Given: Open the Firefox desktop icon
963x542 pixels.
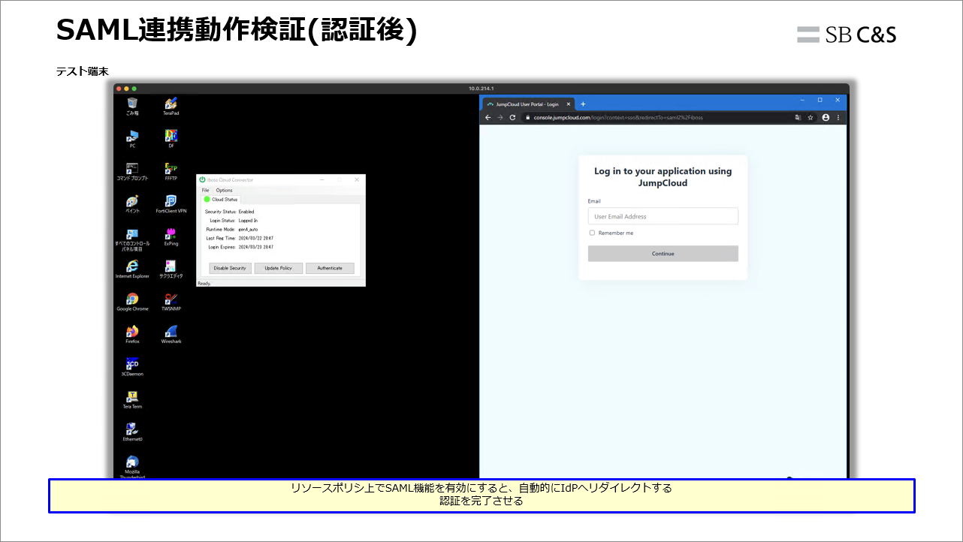Looking at the screenshot, I should 132,332.
